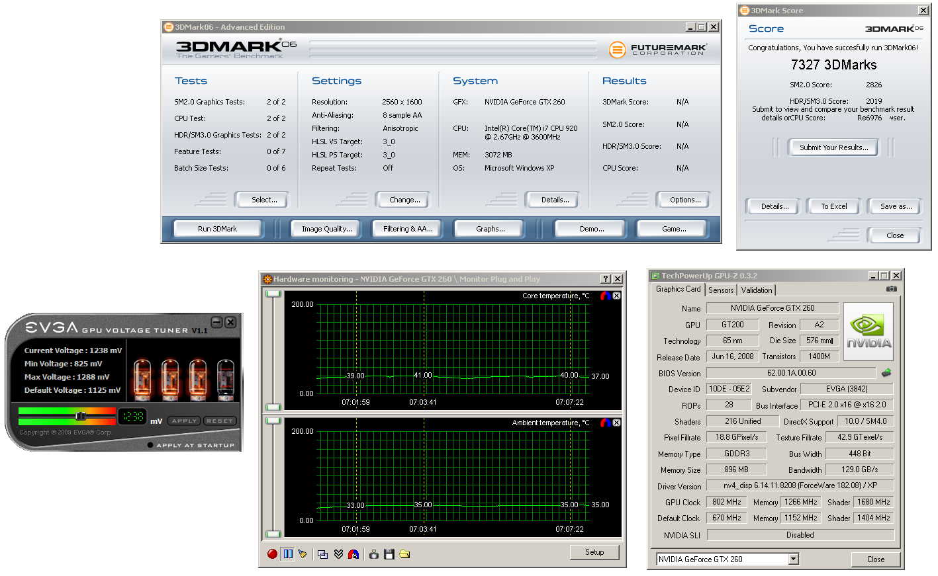This screenshot has height=576, width=938.
Task: Click APPLY in the EVGA voltage tuner
Action: [184, 421]
